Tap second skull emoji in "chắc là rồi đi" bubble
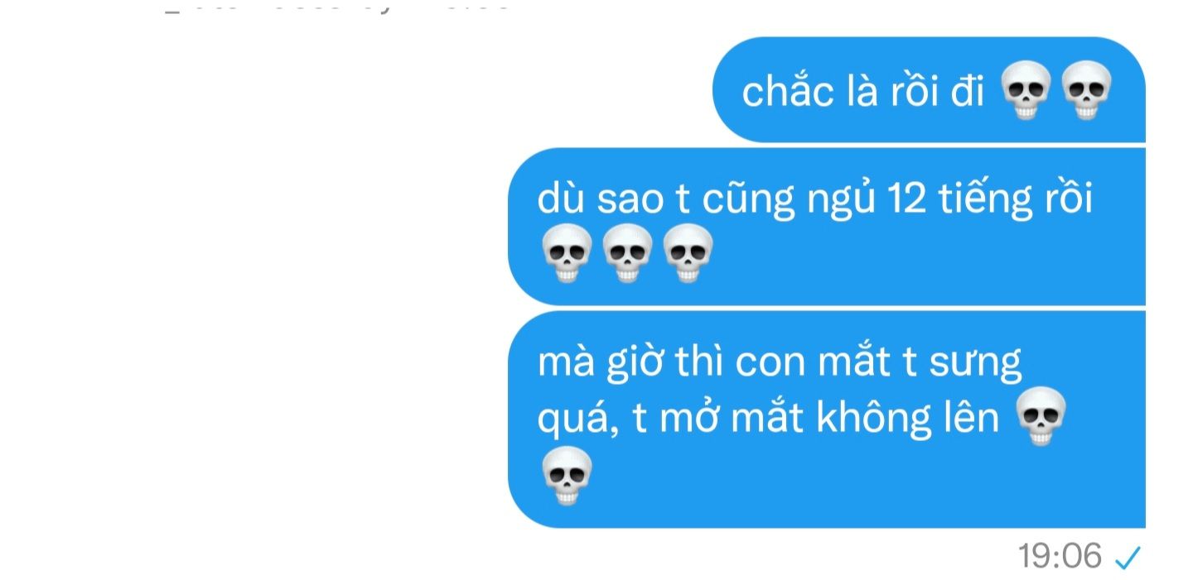This screenshot has width=1193, height=580. coord(1086,93)
